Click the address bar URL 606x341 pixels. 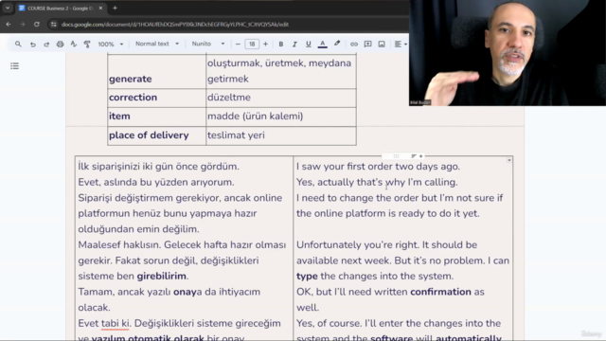click(174, 25)
